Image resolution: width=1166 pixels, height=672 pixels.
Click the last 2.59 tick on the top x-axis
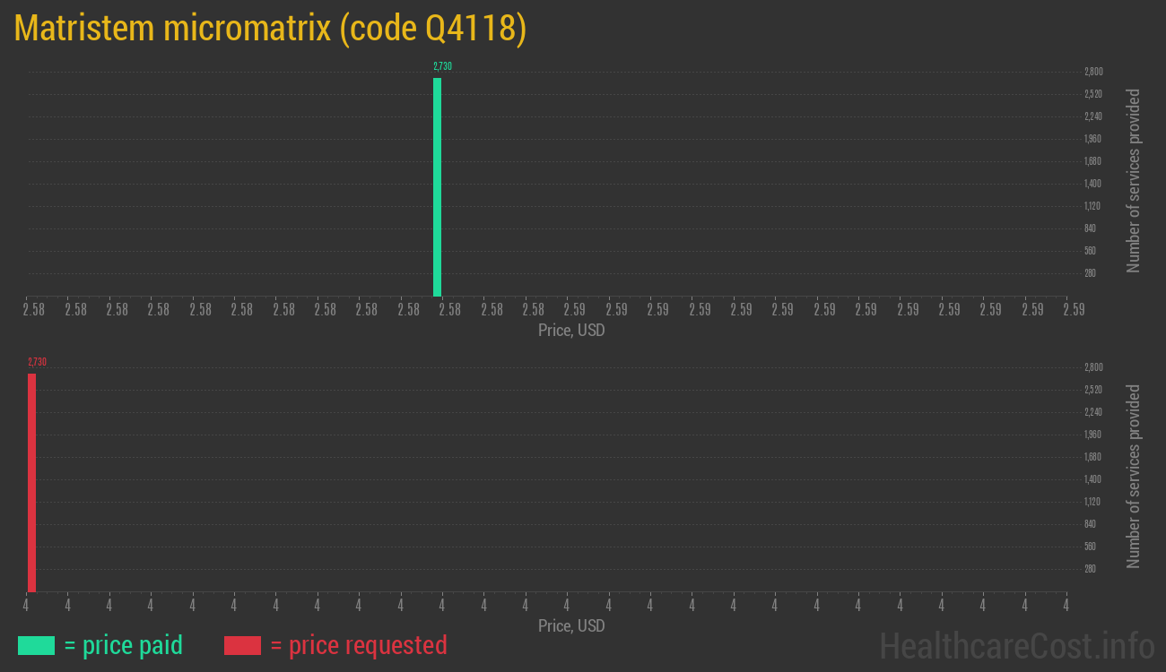1075,308
